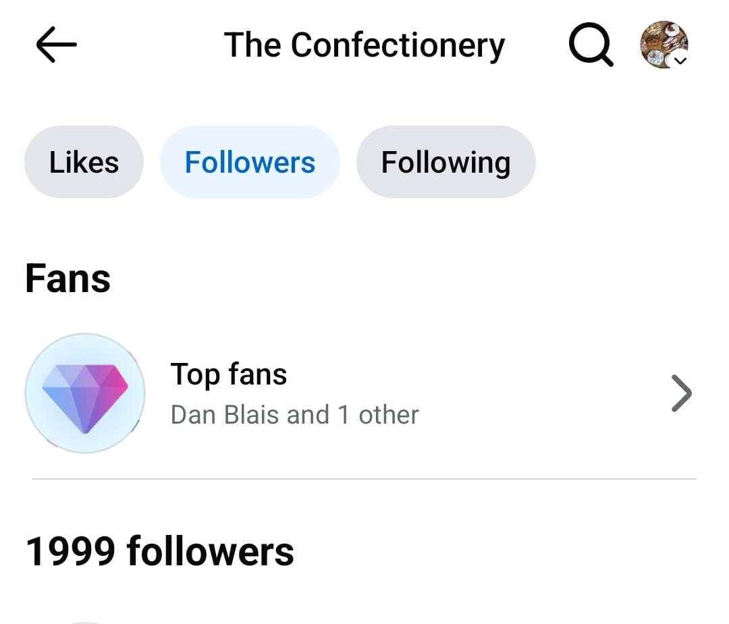Switch to the Following tab
This screenshot has width=729, height=624.
click(446, 162)
